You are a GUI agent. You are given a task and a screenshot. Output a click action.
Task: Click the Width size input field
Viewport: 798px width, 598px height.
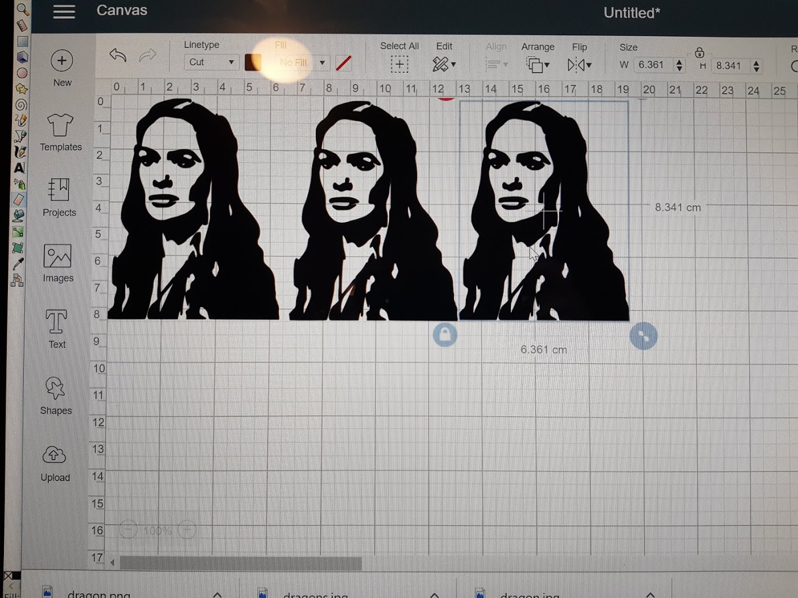pos(655,65)
